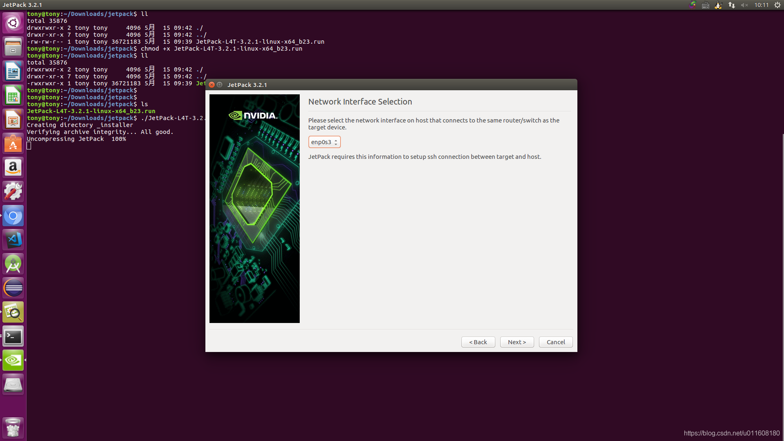Screen dimensions: 784x441
Task: Open the muted sound volume indicator
Action: click(x=744, y=5)
